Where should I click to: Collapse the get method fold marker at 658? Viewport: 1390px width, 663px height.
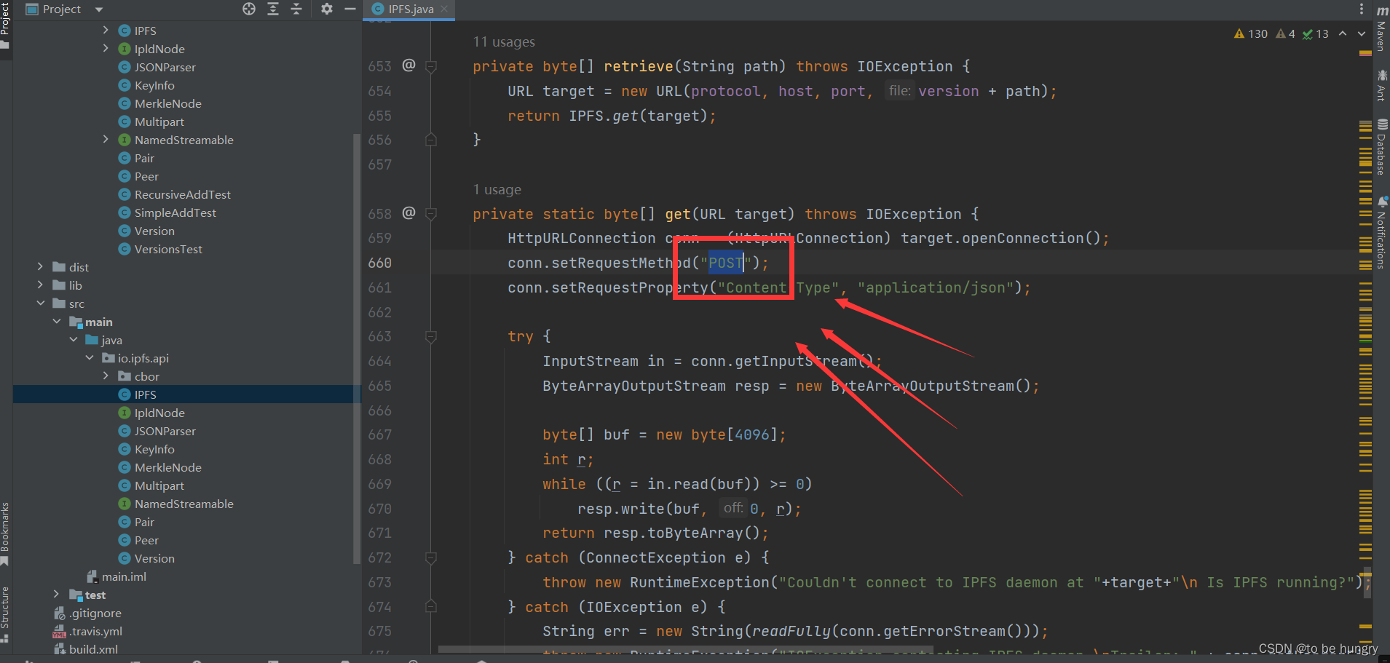[431, 215]
